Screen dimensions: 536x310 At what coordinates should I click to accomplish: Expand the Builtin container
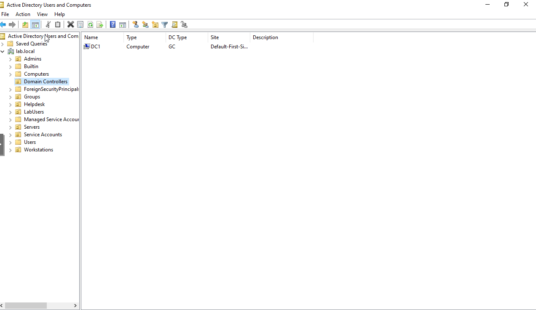coord(11,66)
